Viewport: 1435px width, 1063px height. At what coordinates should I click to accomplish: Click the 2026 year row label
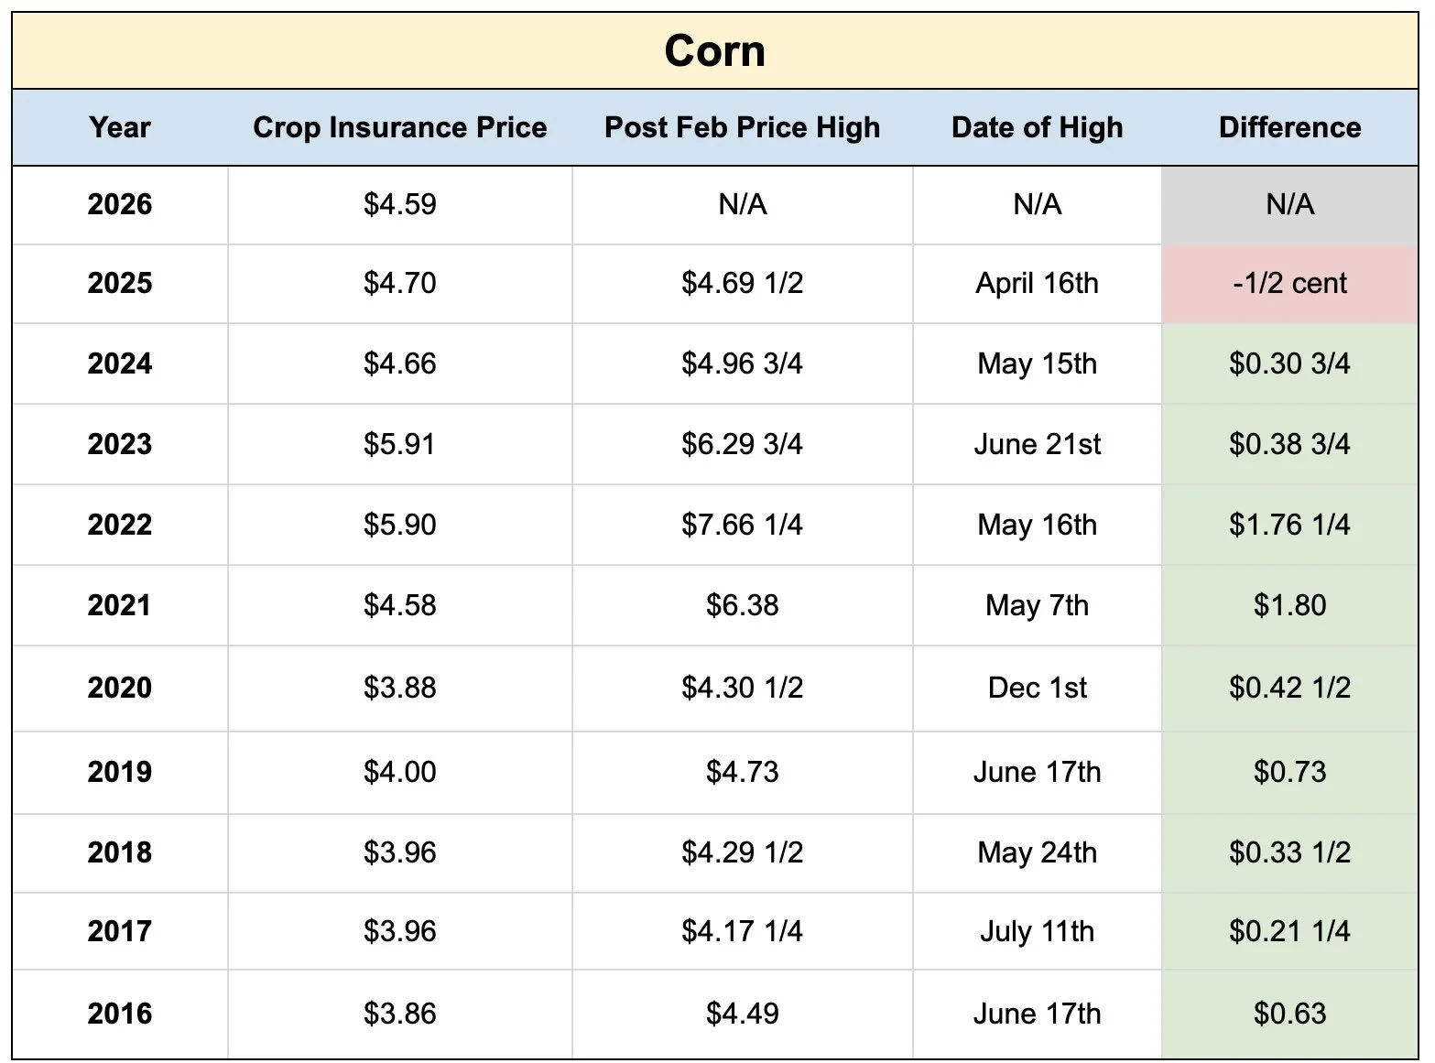pos(120,204)
